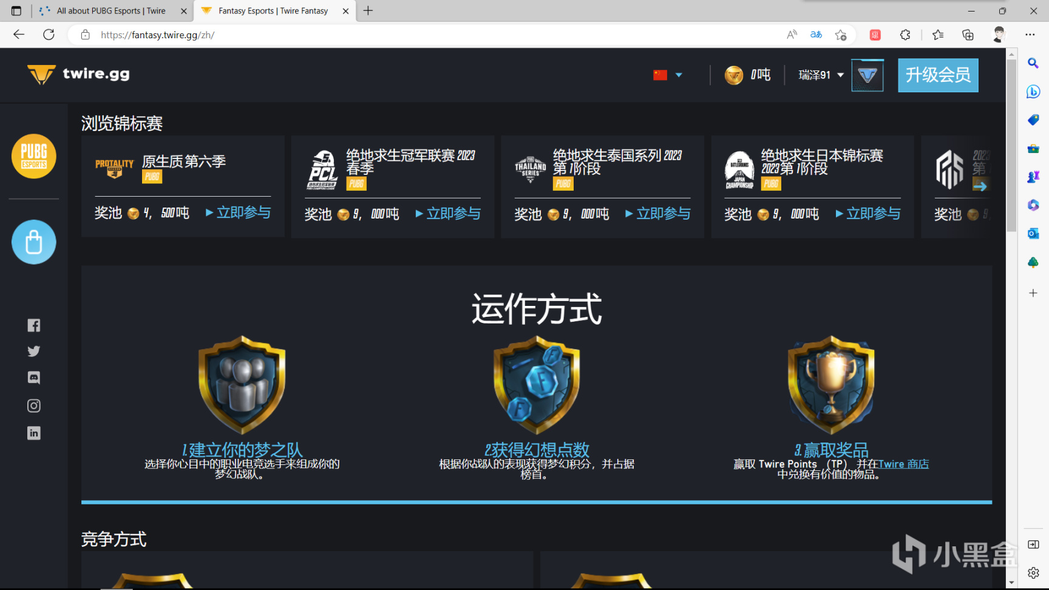
Task: Click the Twire Points coin icon
Action: coord(734,75)
